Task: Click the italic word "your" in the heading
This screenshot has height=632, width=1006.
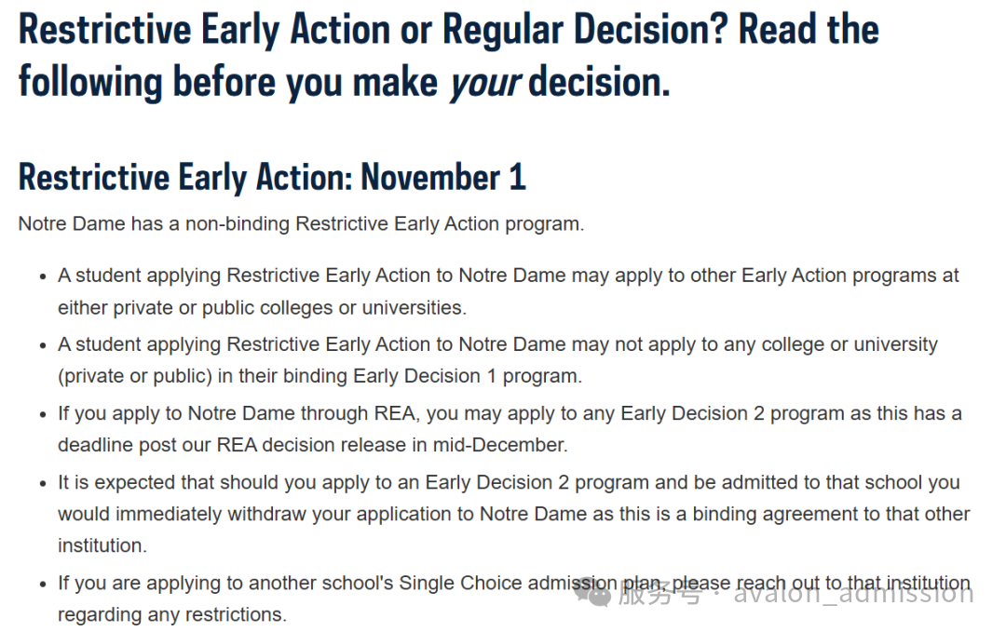Action: (x=484, y=83)
